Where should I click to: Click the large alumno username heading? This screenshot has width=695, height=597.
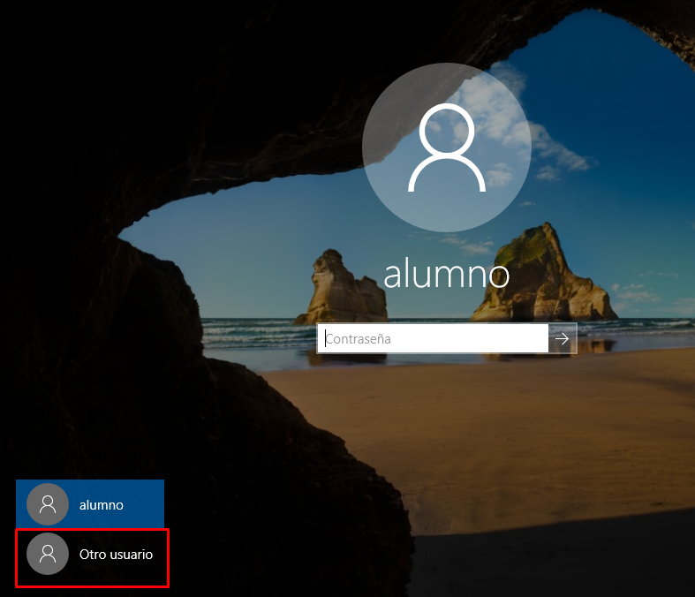point(446,275)
